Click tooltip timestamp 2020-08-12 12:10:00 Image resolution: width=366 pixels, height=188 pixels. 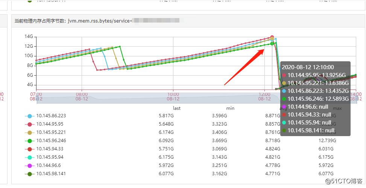click(308, 67)
